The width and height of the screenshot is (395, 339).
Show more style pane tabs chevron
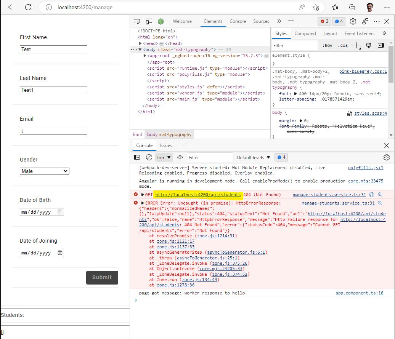point(384,33)
